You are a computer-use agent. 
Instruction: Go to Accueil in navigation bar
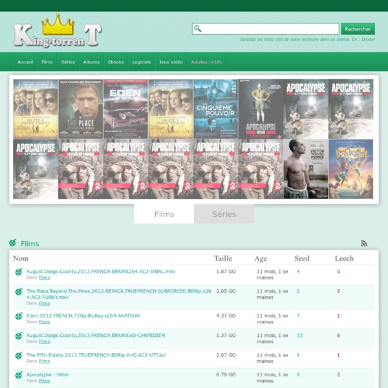click(x=25, y=62)
